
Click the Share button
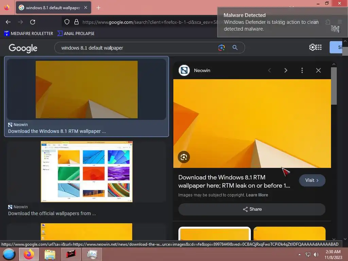pyautogui.click(x=252, y=209)
